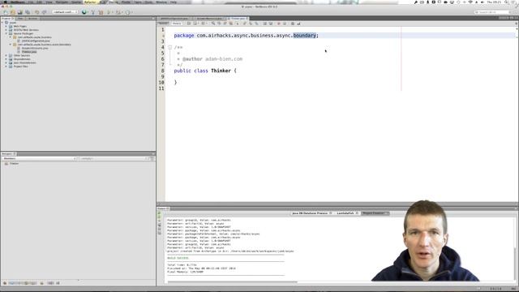Expand the Other Sources node

tap(6, 55)
